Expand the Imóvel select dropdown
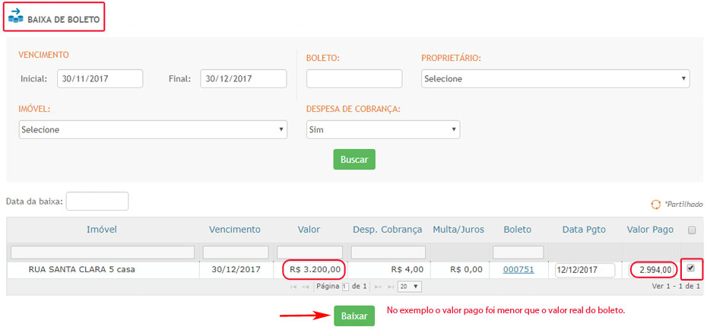The height and width of the screenshot is (330, 707). tap(153, 129)
